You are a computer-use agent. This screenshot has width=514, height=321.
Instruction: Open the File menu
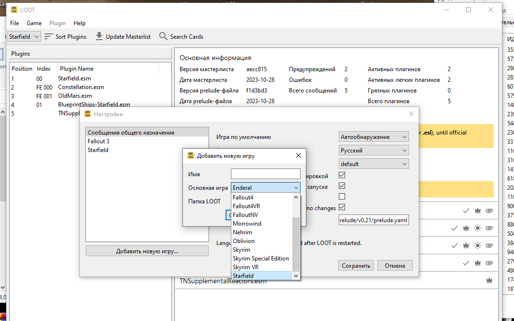point(15,23)
